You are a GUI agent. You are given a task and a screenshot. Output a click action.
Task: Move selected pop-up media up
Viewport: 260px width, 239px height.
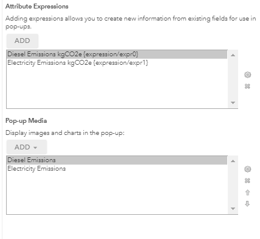pyautogui.click(x=247, y=192)
